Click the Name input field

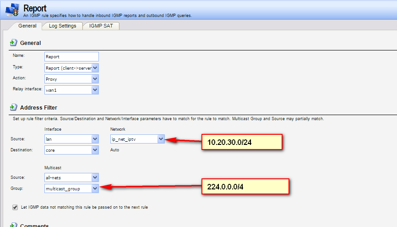point(72,57)
